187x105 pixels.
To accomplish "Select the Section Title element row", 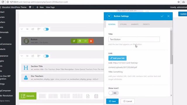I will point(63,68).
